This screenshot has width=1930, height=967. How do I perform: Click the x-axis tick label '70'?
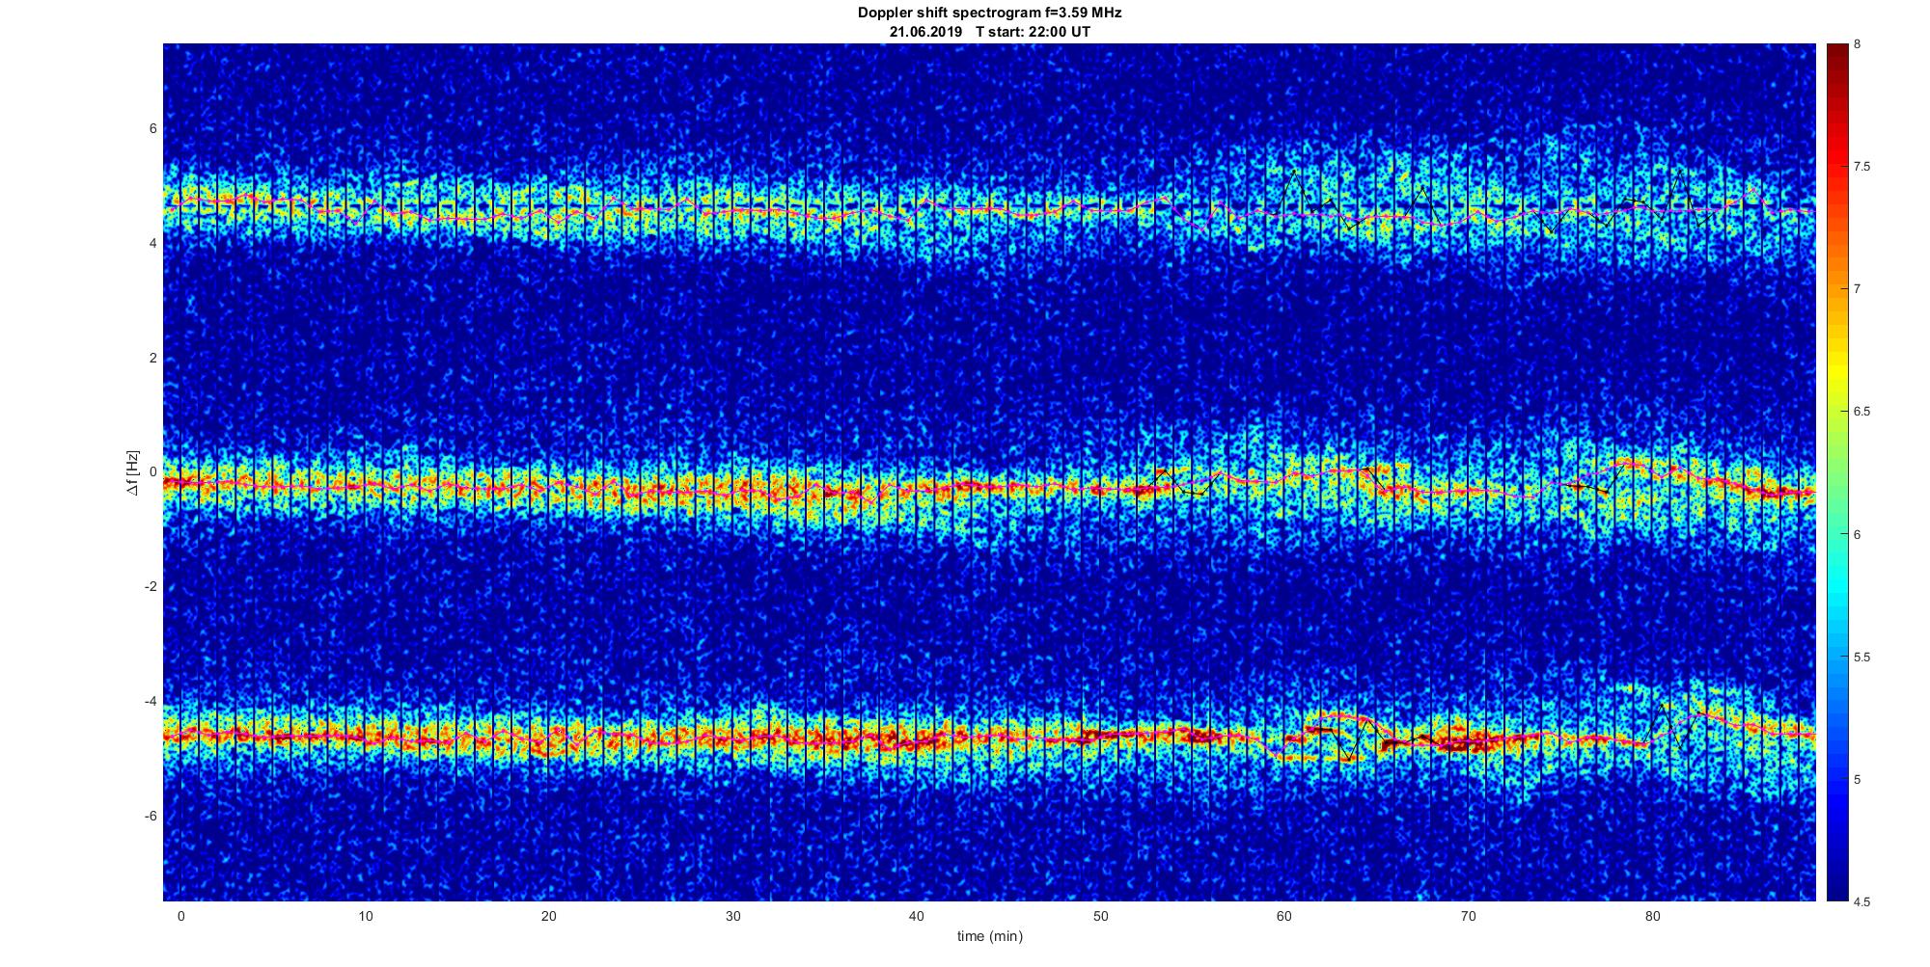(1469, 916)
